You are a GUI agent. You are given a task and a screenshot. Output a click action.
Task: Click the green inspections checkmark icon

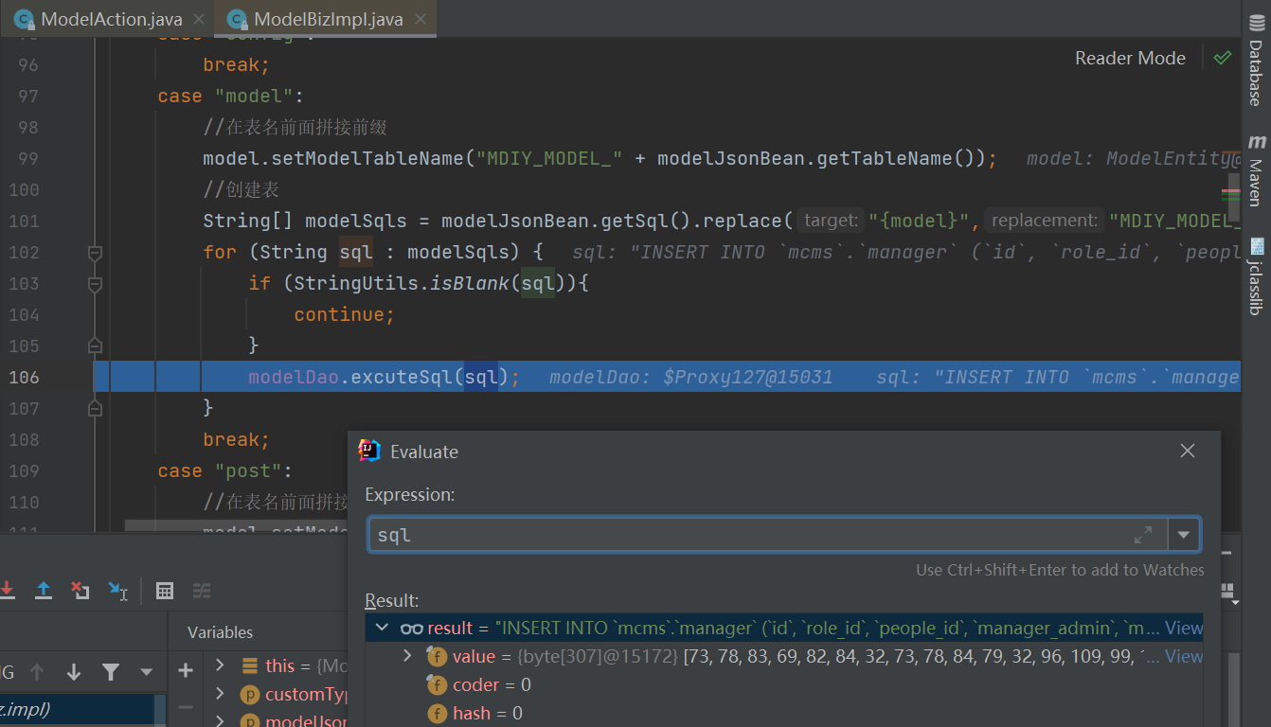tap(1223, 58)
